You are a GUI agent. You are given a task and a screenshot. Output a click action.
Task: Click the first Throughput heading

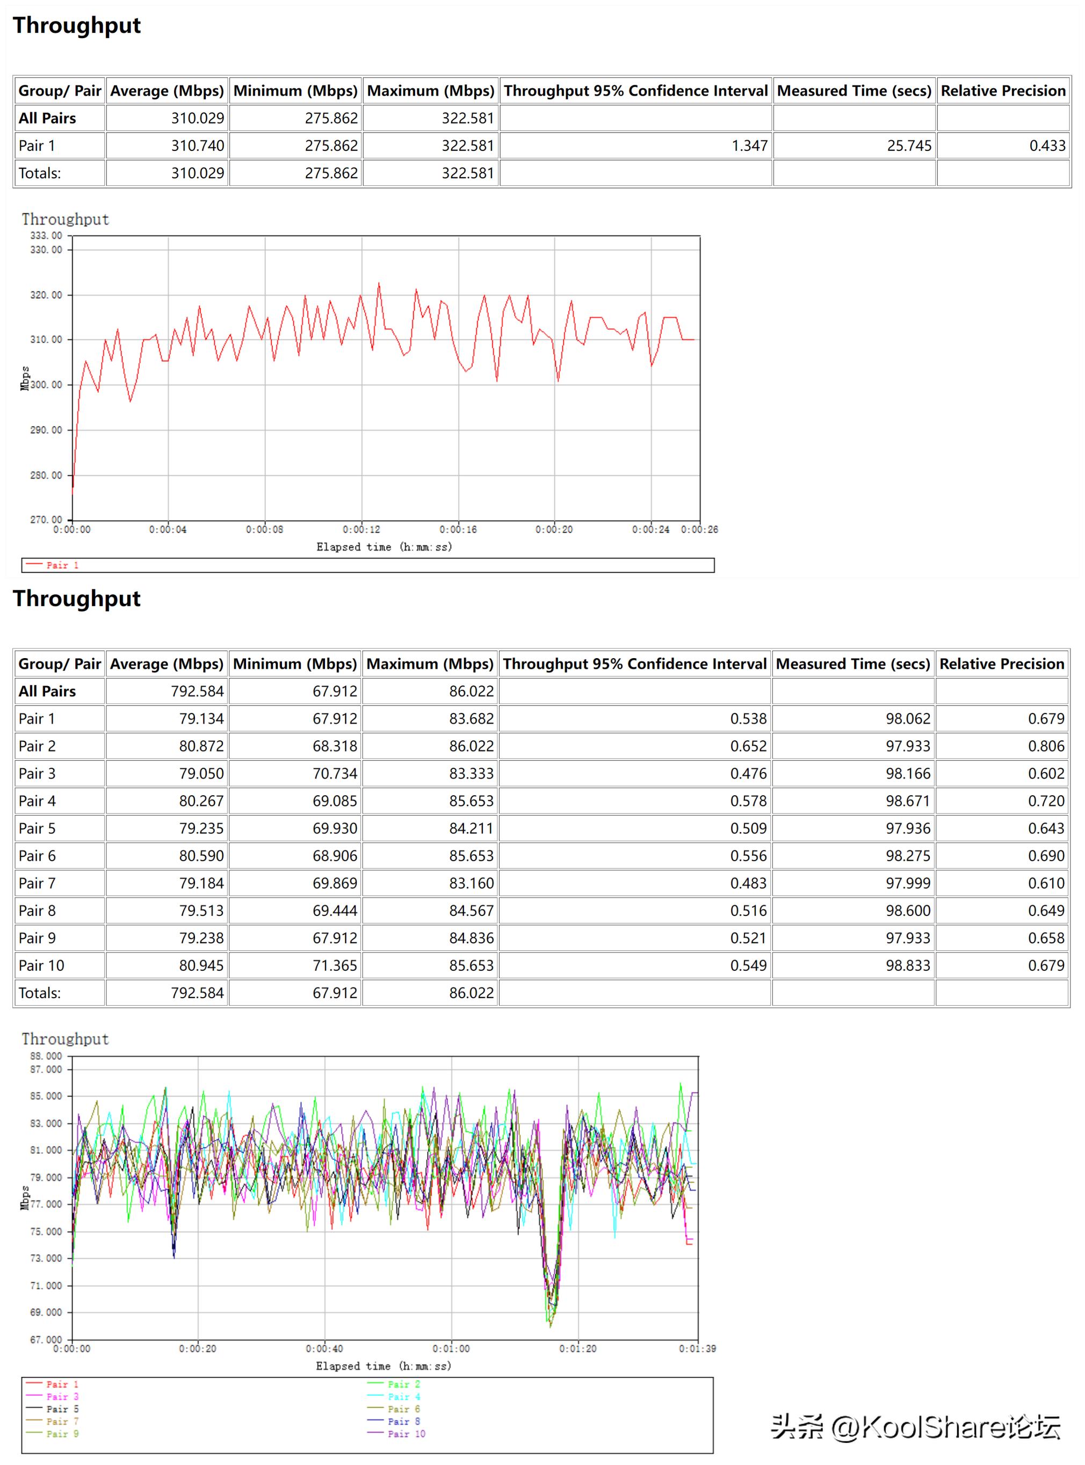pyautogui.click(x=77, y=26)
